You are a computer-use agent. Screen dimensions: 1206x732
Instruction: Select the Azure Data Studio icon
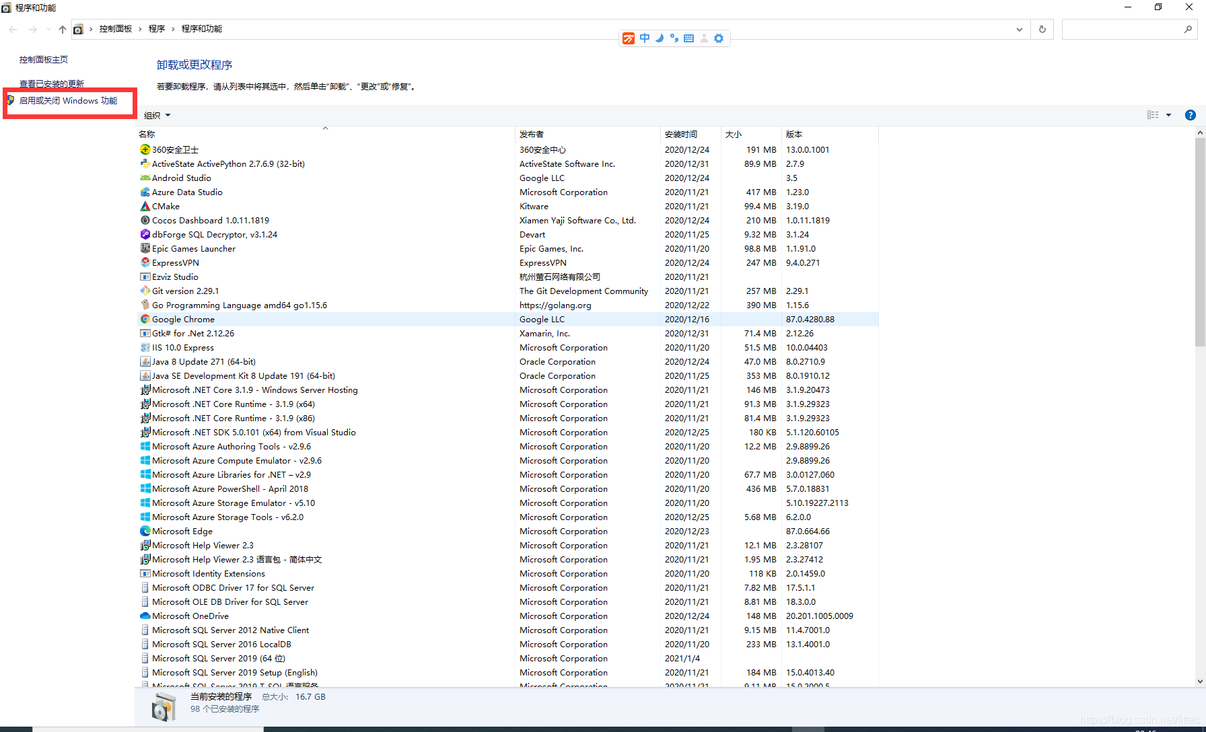[x=145, y=192]
